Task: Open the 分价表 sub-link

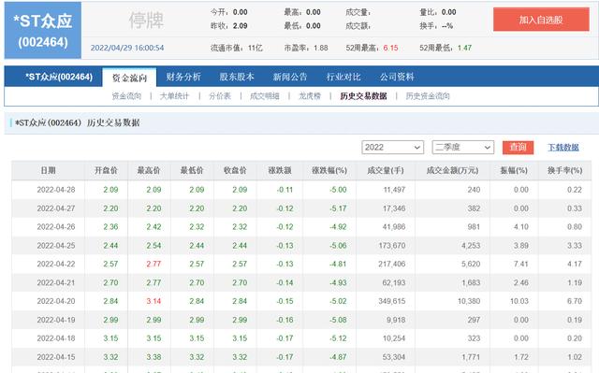Action: (x=220, y=96)
